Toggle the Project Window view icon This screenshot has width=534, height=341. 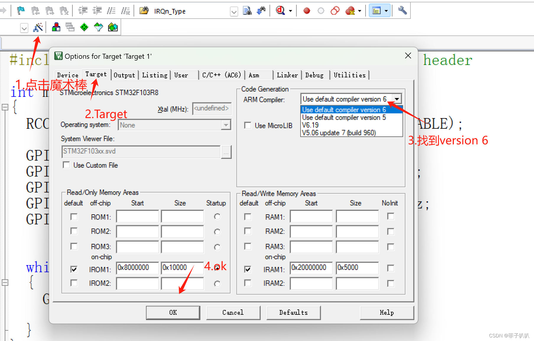tap(376, 11)
